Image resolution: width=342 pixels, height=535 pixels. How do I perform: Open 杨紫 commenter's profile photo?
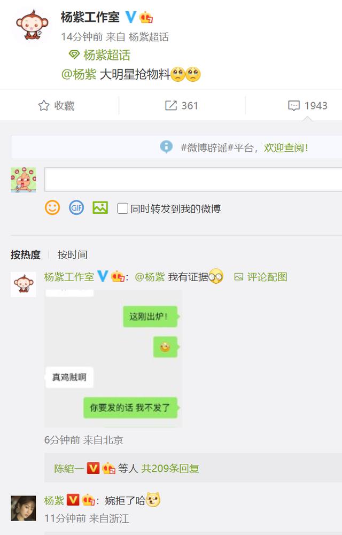(23, 508)
